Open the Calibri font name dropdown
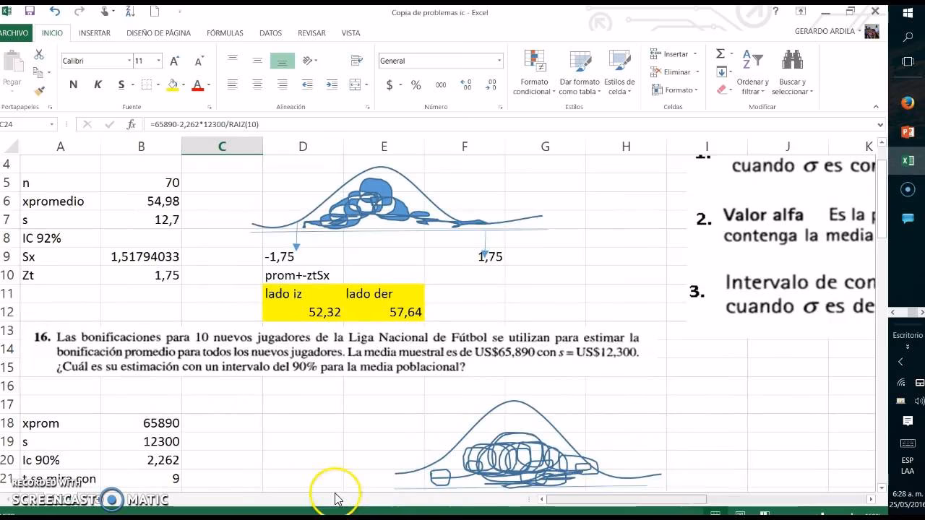 [x=129, y=61]
